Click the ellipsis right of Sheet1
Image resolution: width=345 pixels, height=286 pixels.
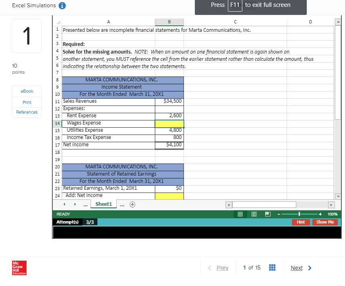coord(122,205)
